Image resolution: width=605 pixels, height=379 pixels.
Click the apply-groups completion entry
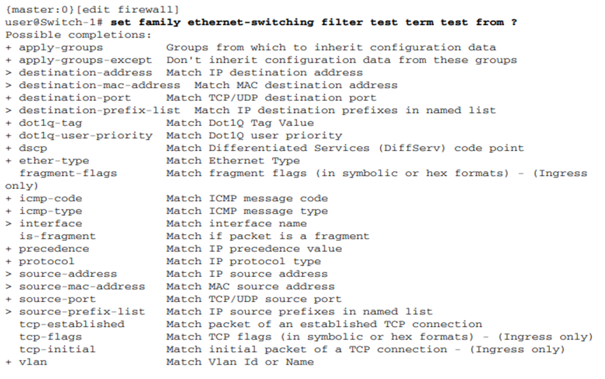click(60, 47)
